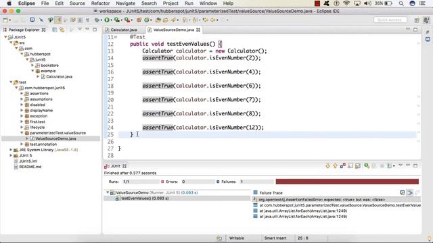The width and height of the screenshot is (433, 243).
Task: Select the testEvenValues() test result
Action: [145, 198]
